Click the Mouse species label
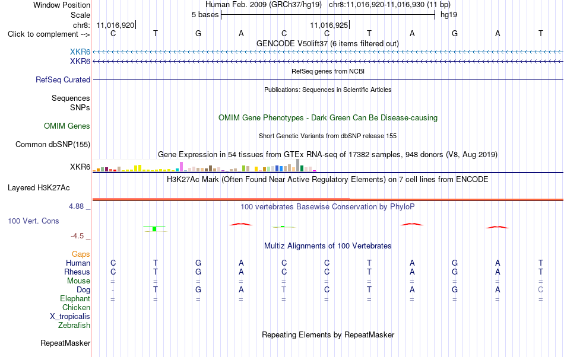Image resolution: width=564 pixels, height=357 pixels. coord(78,281)
